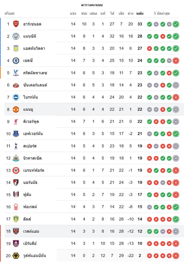
Task: Click the Tottenham Spurs club crest
Action: point(16,146)
